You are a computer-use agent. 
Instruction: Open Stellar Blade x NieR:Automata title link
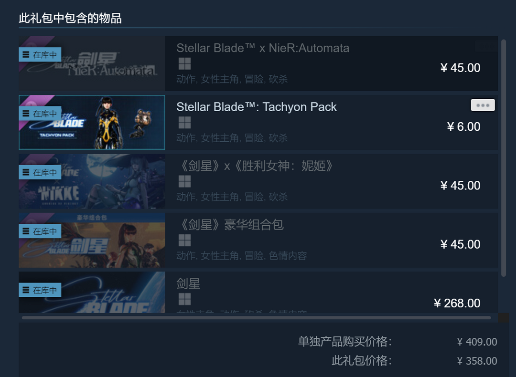[x=263, y=48]
